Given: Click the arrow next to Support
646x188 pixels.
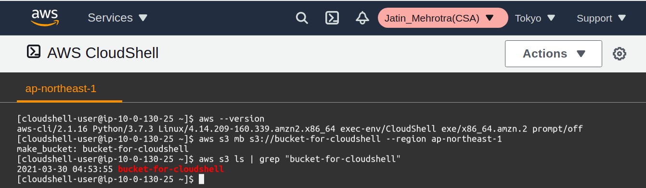Looking at the screenshot, I should [621, 18].
